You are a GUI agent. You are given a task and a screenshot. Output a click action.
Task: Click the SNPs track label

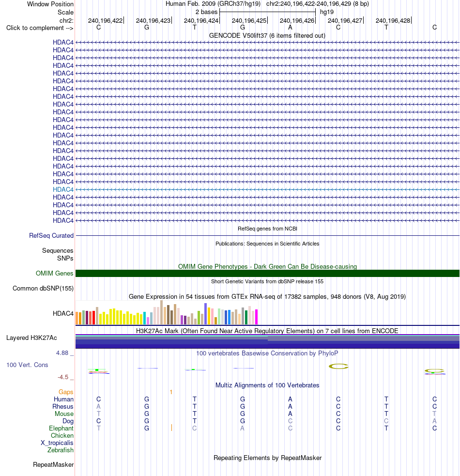tap(65, 259)
